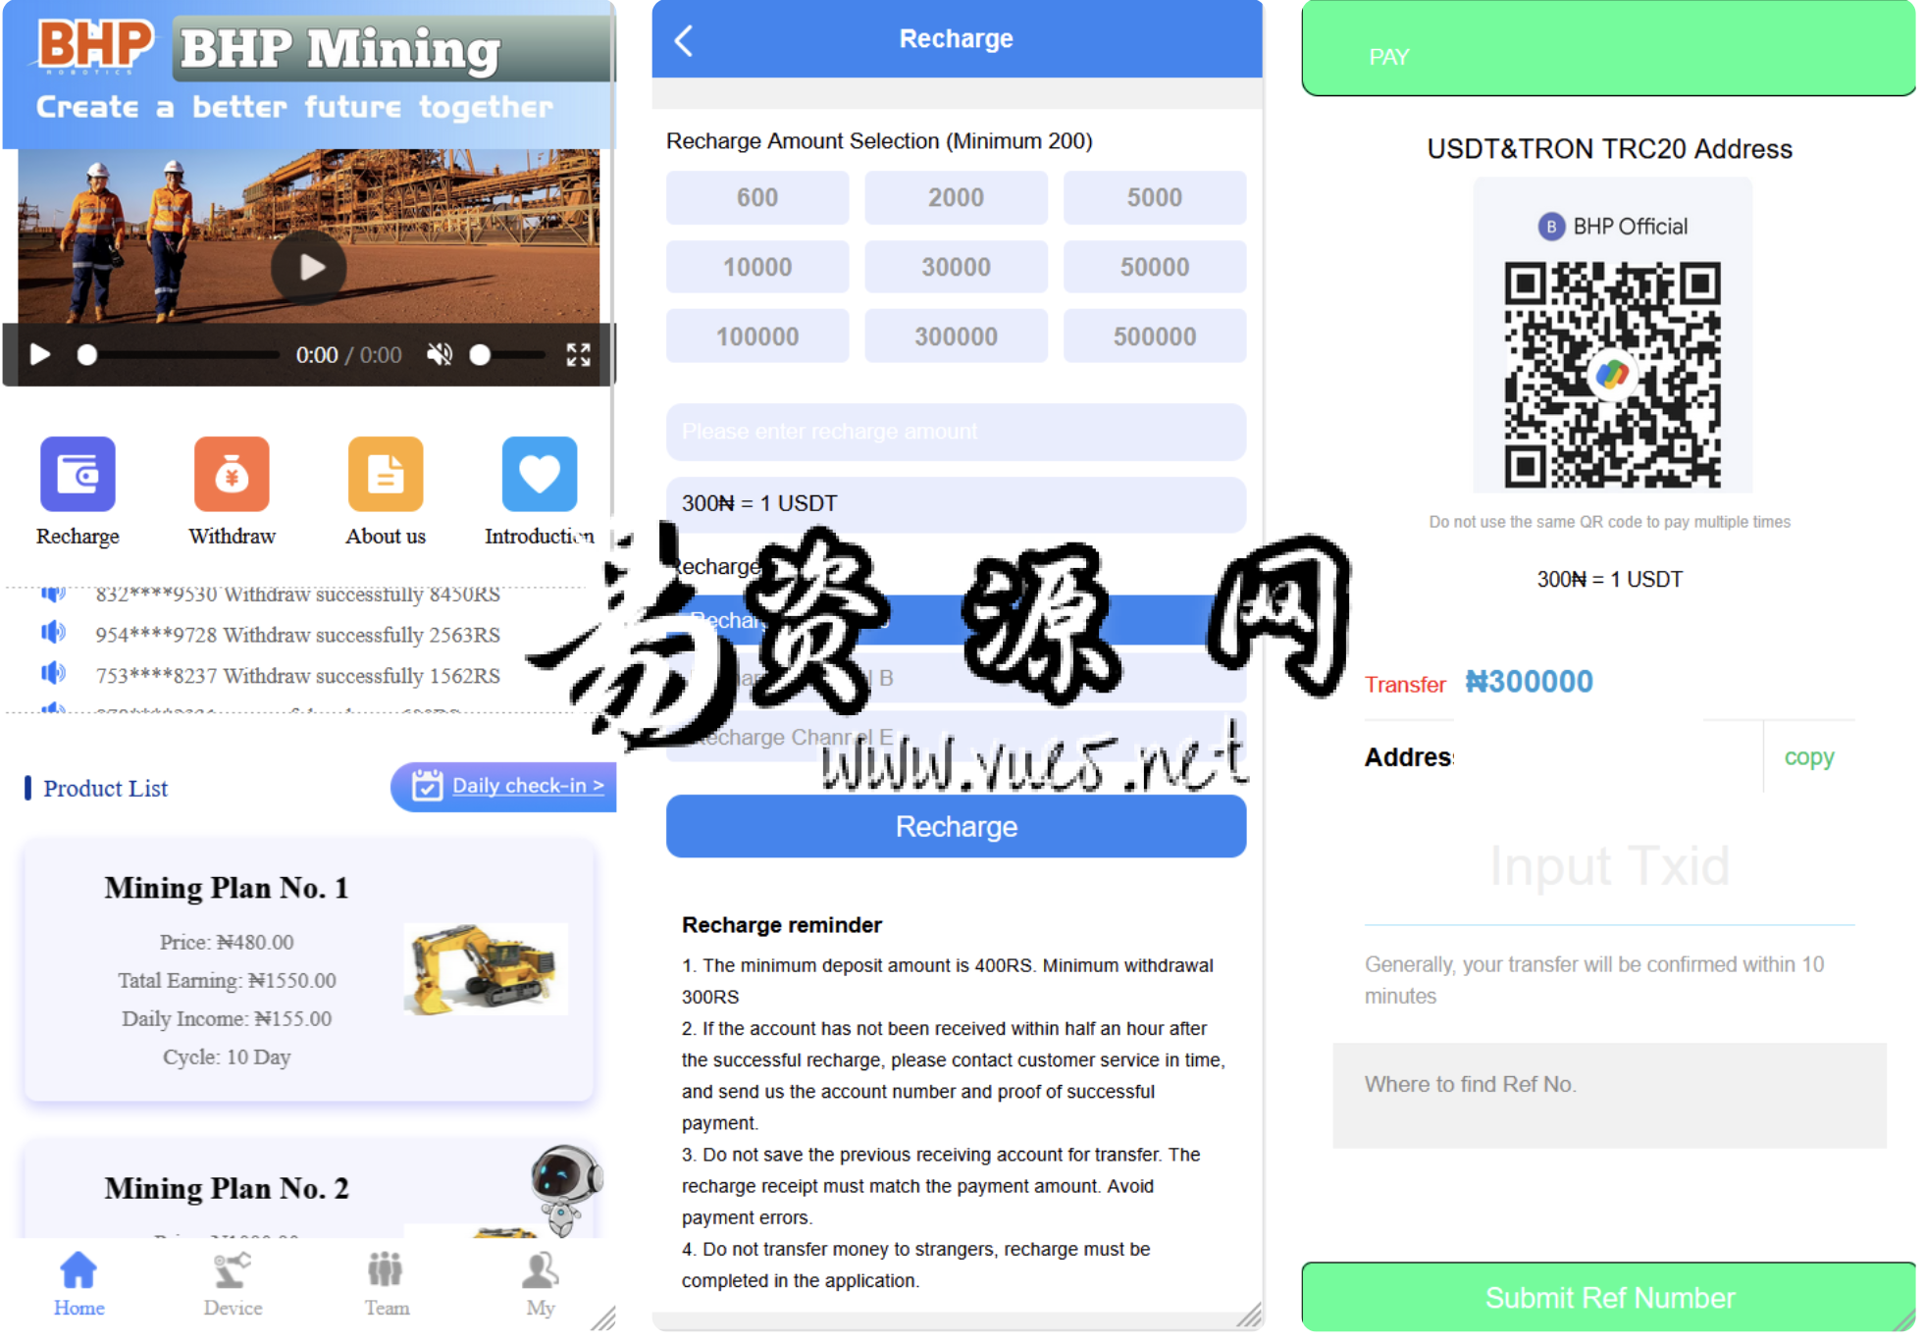Click the BHP Official badge icon
The height and width of the screenshot is (1342, 1925).
pyautogui.click(x=1550, y=227)
